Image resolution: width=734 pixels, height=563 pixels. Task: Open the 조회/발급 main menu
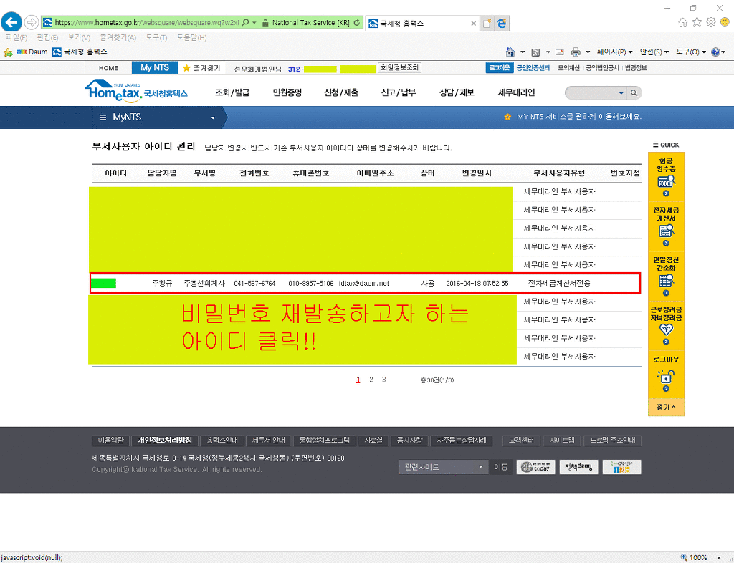coord(232,92)
